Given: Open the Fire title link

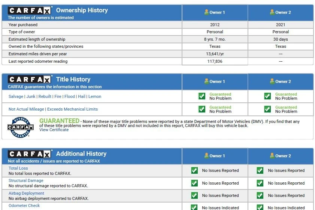Looking at the screenshot, I should coord(58,96).
